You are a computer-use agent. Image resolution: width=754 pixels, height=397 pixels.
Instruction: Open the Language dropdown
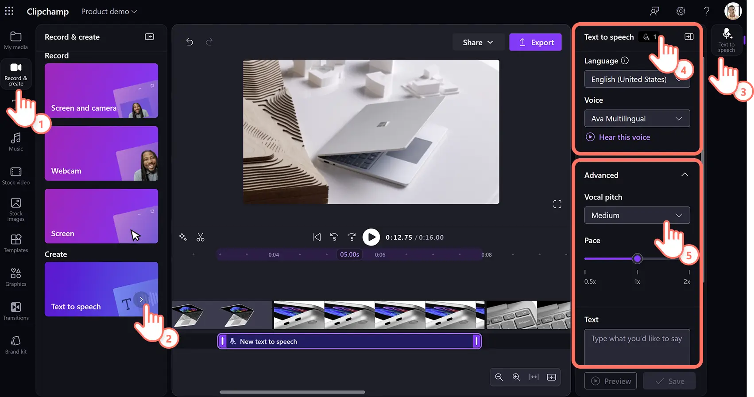[x=637, y=79]
